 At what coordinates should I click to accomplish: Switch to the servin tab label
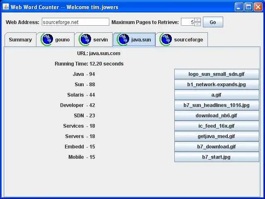(x=101, y=40)
